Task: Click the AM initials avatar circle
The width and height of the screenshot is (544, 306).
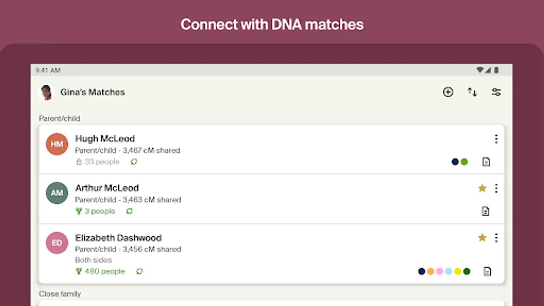Action: tap(57, 193)
